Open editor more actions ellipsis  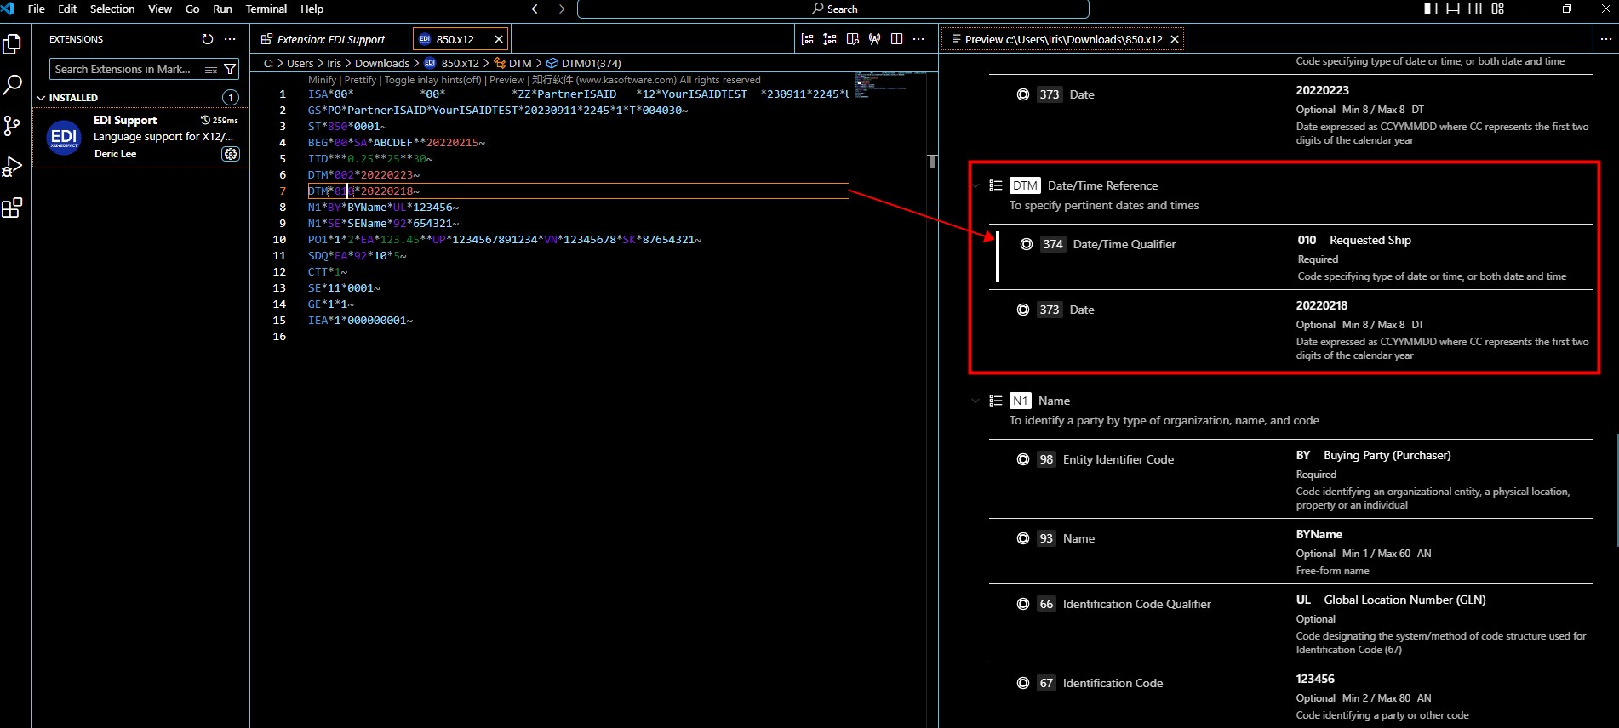coord(918,39)
